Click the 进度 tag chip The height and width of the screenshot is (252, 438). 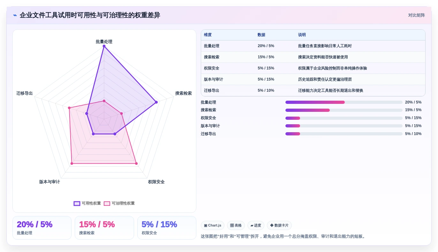(x=256, y=225)
